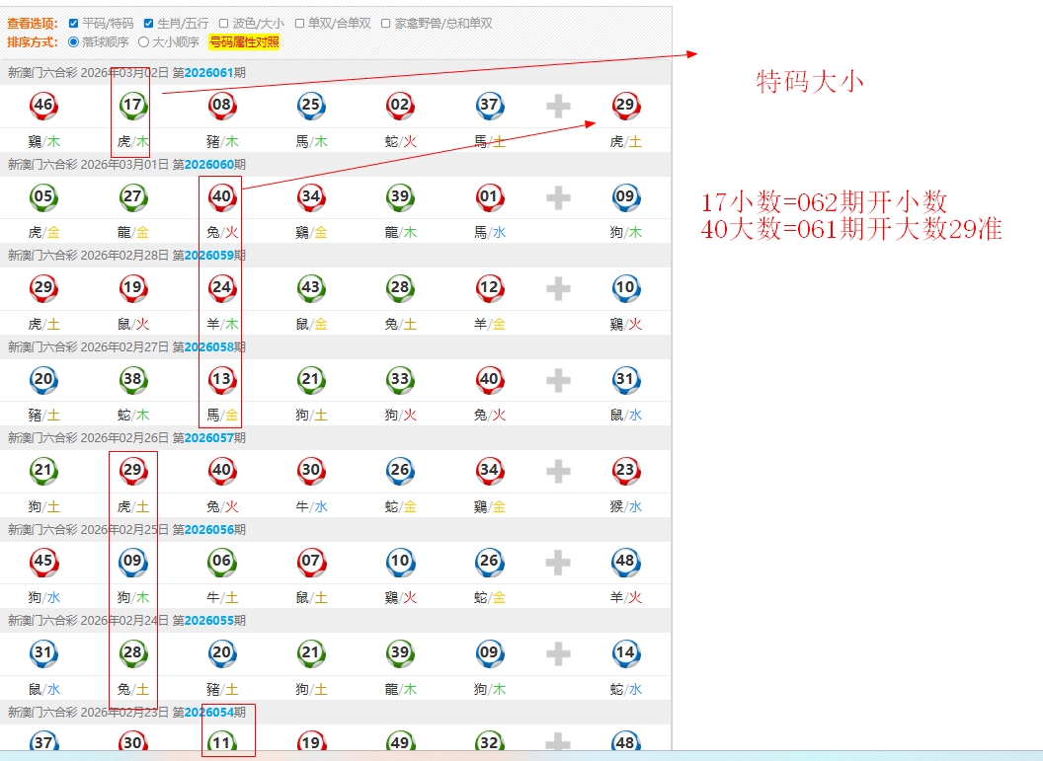
Task: Open the issue number 2026058 link
Action: [208, 347]
